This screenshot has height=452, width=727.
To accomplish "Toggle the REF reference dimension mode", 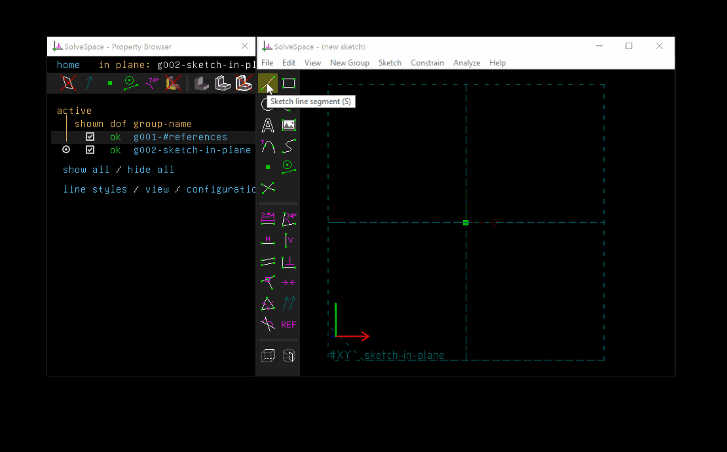I will 289,324.
